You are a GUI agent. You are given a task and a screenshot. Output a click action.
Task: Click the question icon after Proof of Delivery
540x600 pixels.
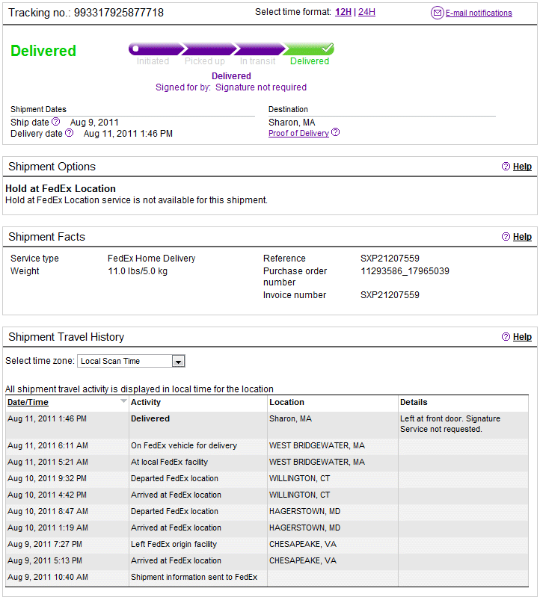336,132
